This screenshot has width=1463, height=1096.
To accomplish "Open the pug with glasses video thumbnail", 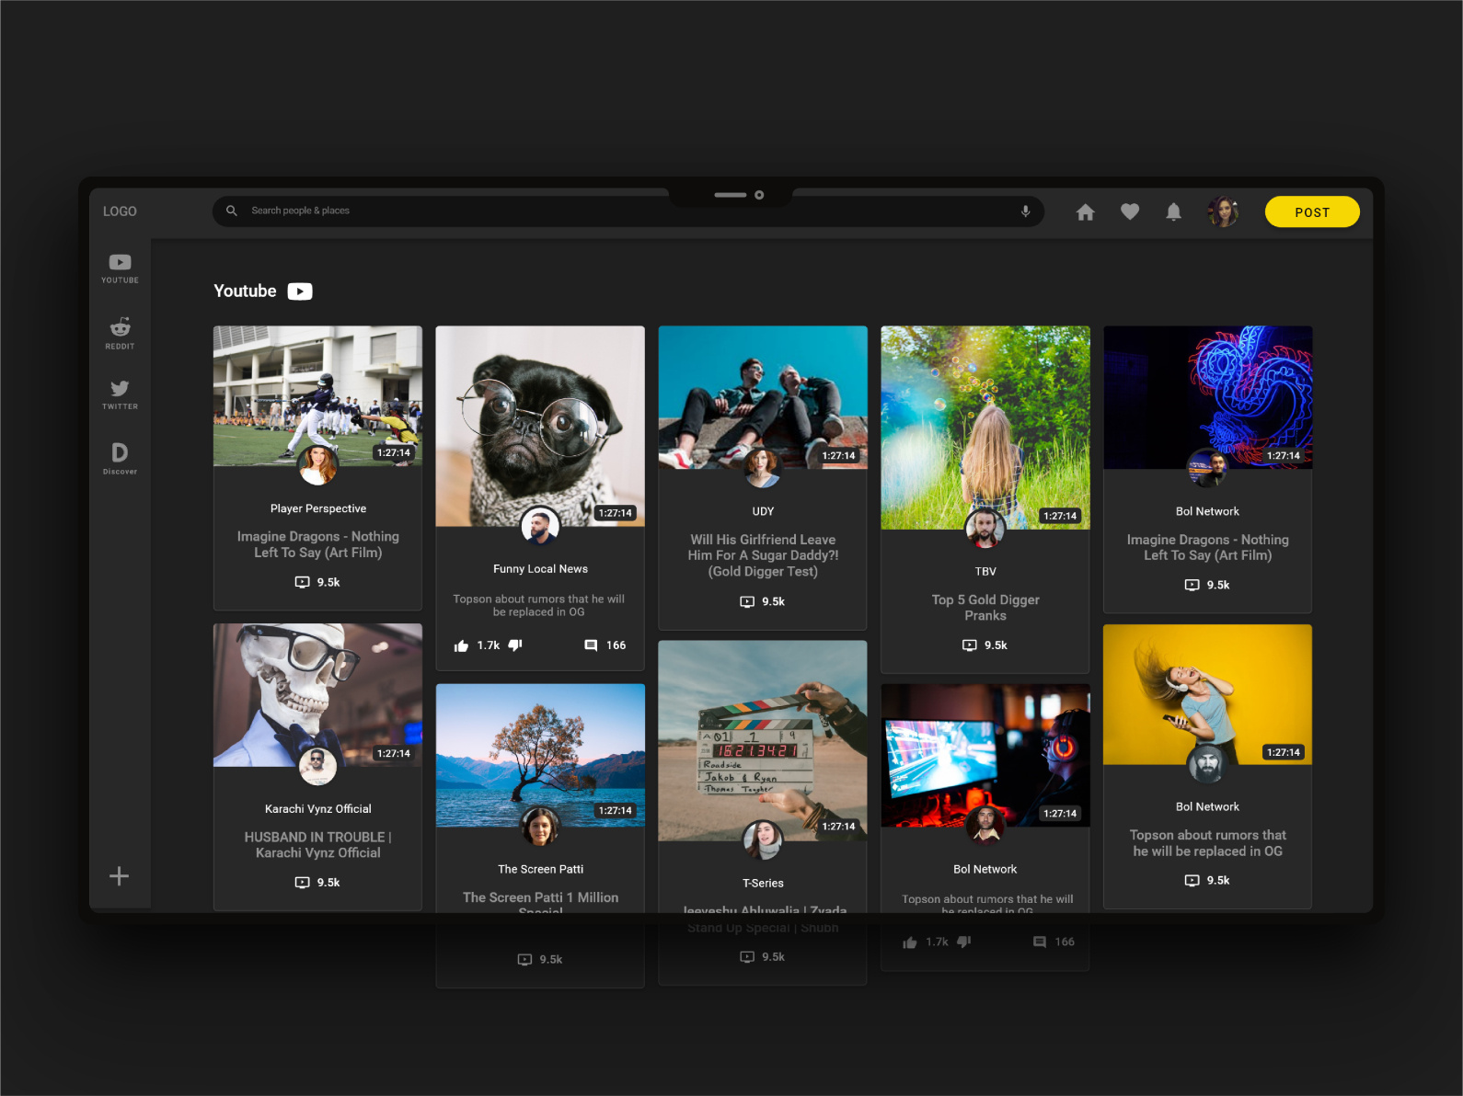I will [x=540, y=426].
